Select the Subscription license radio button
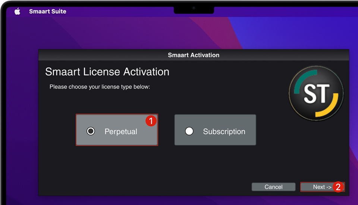 coord(189,131)
